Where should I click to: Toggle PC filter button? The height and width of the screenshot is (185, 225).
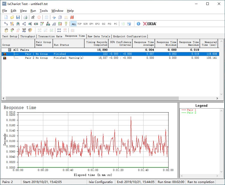(115, 24)
